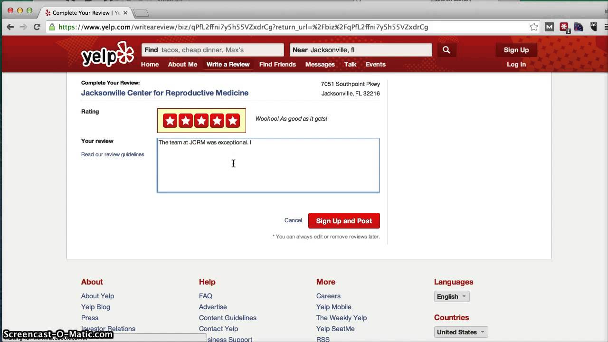Open the About Yelp footer link
This screenshot has width=608, height=342.
pos(97,296)
